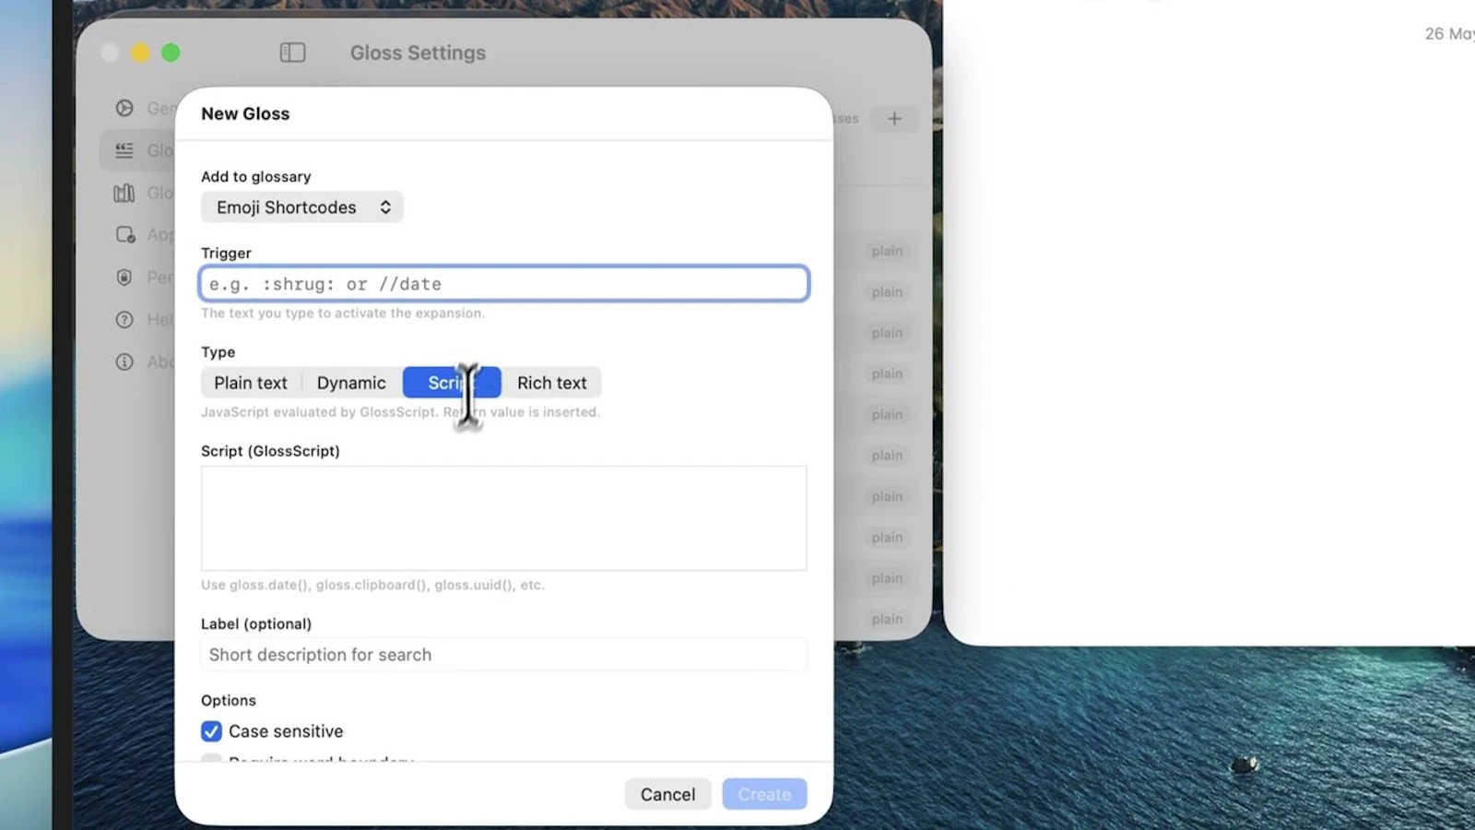Click inside the Script (GlossScript) editor

pos(504,518)
